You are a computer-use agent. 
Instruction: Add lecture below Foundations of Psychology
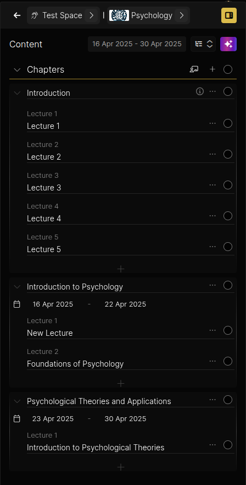tap(121, 384)
